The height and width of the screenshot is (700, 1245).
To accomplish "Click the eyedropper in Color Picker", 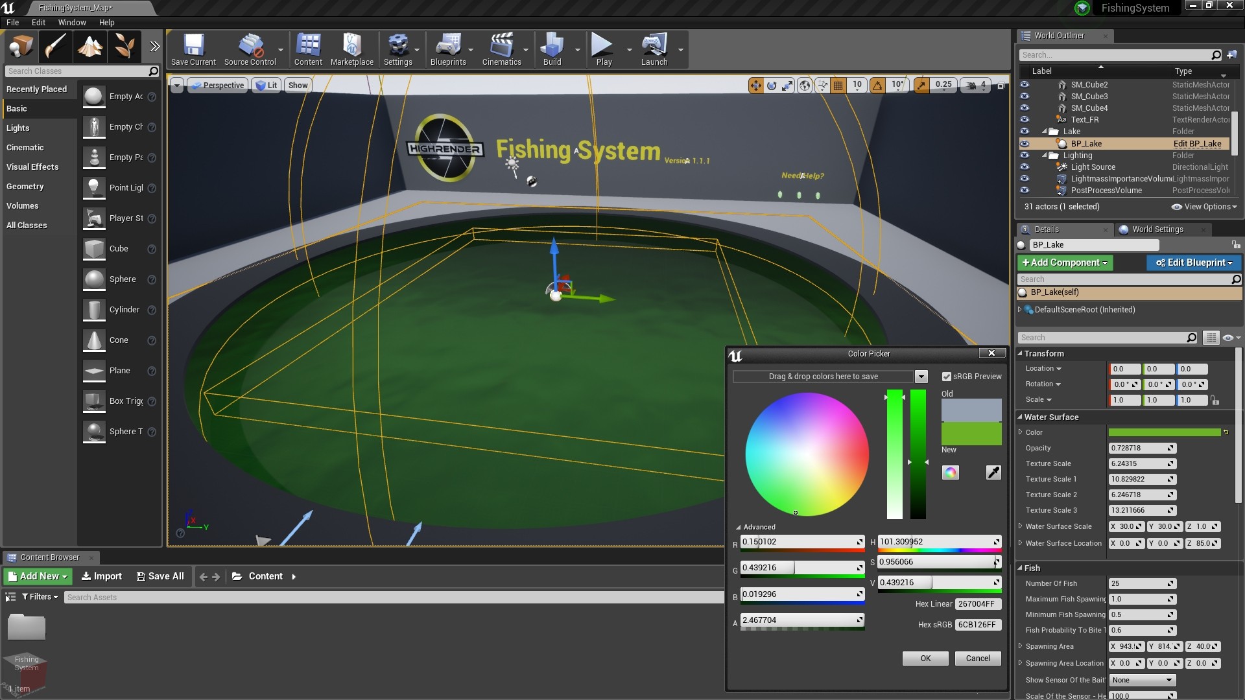I will tap(993, 472).
